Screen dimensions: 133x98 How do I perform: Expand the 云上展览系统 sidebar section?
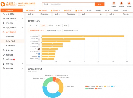[x=22, y=28]
